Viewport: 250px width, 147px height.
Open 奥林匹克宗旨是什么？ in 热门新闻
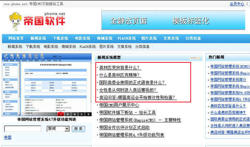click(x=228, y=106)
